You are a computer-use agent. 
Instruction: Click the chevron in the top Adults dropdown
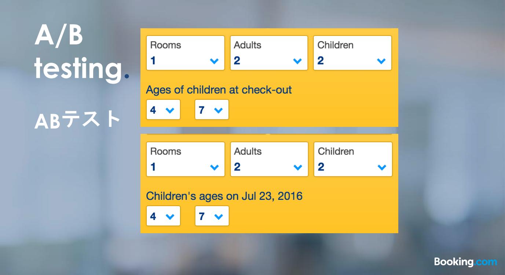297,61
